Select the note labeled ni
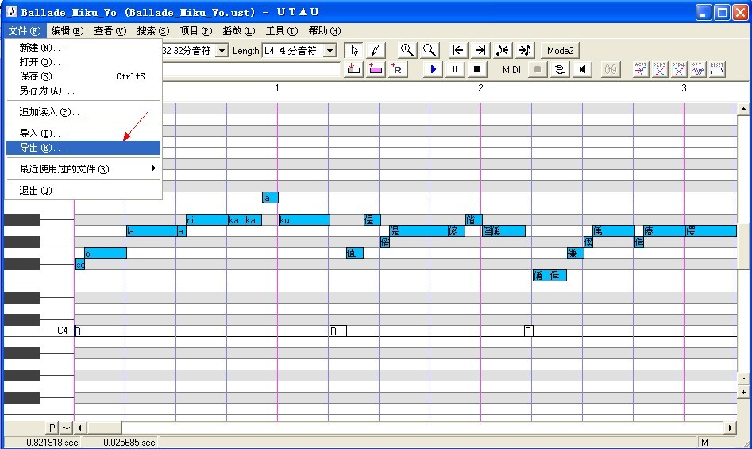The width and height of the screenshot is (752, 449). pyautogui.click(x=206, y=219)
